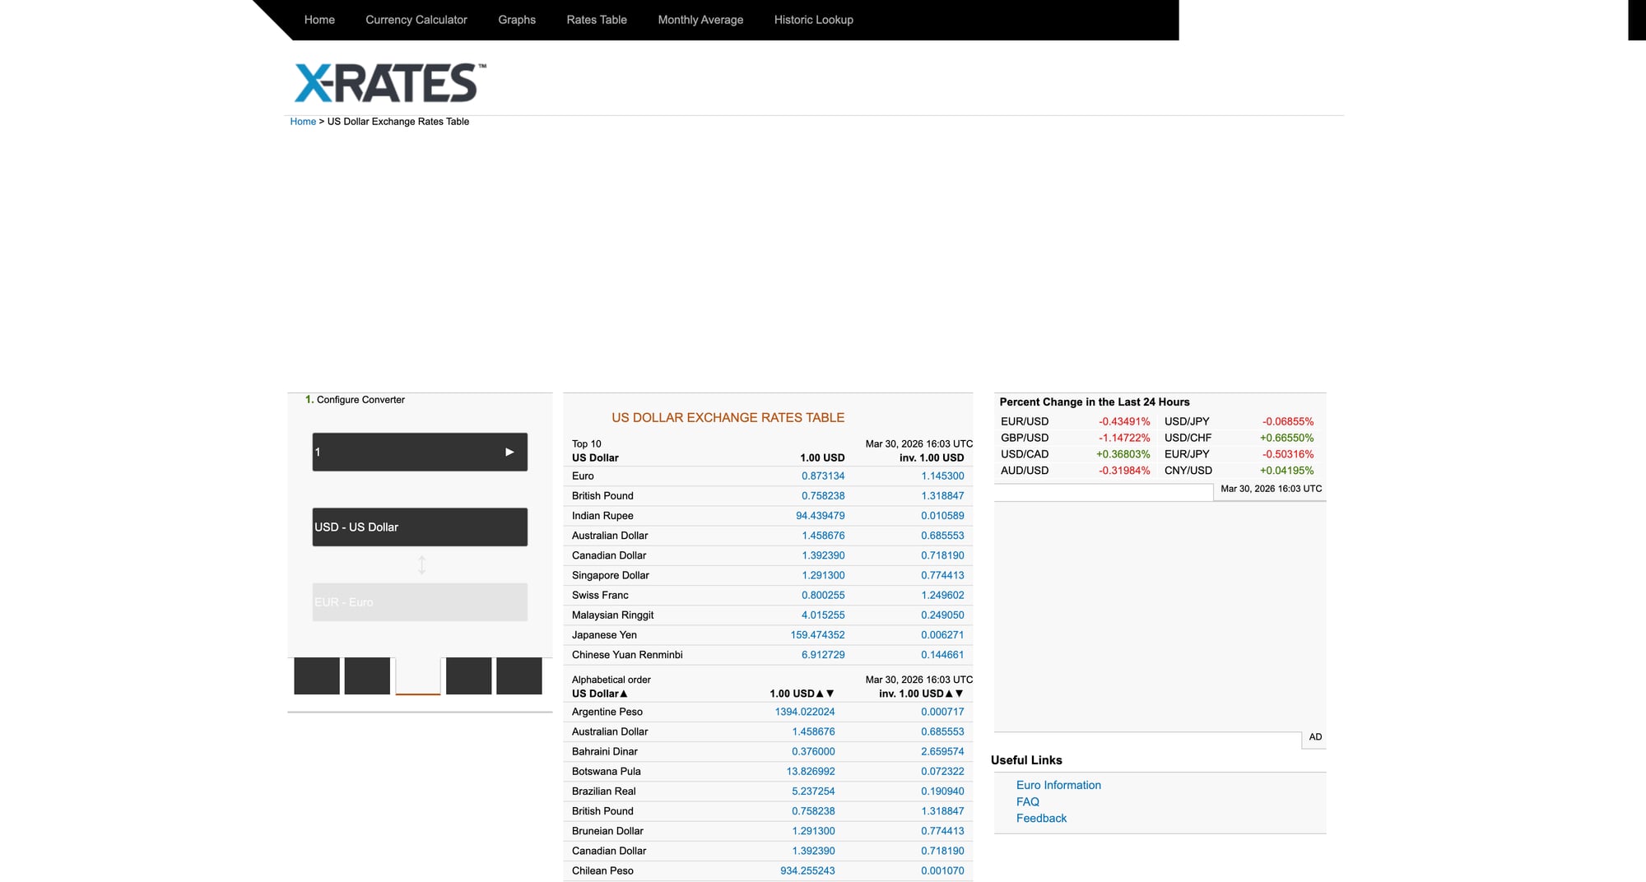
Task: Open the Graphs menu item
Action: click(x=517, y=19)
